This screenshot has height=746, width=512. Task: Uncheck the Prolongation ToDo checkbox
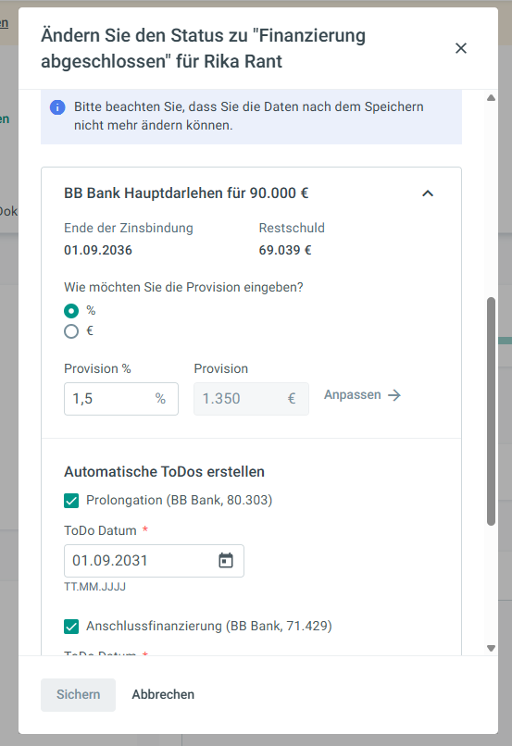point(71,501)
